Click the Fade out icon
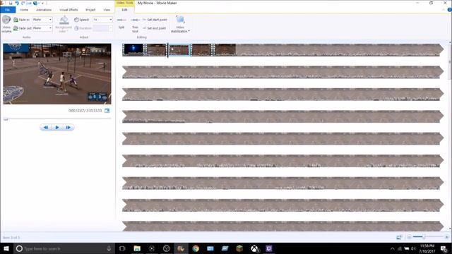 (x=16, y=28)
